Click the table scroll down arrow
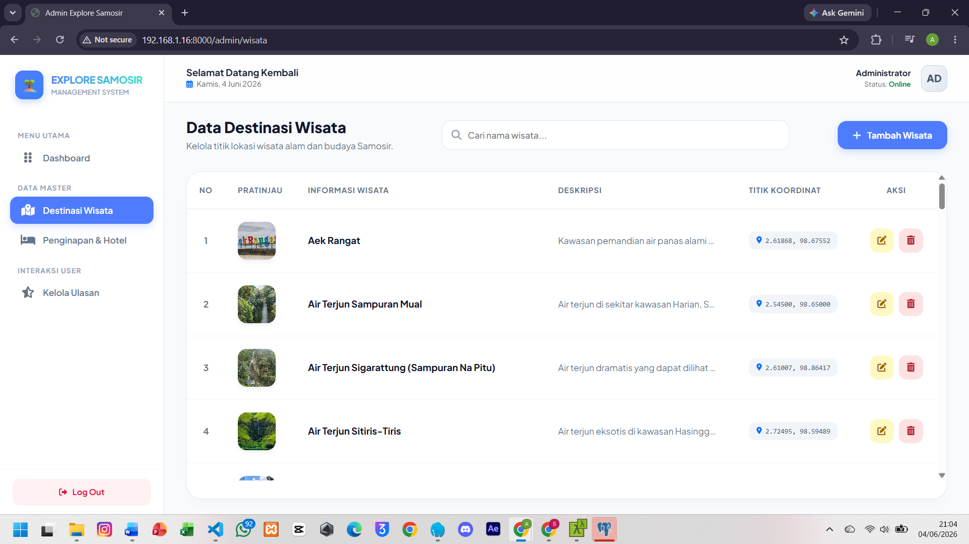The height and width of the screenshot is (544, 969). pyautogui.click(x=941, y=475)
